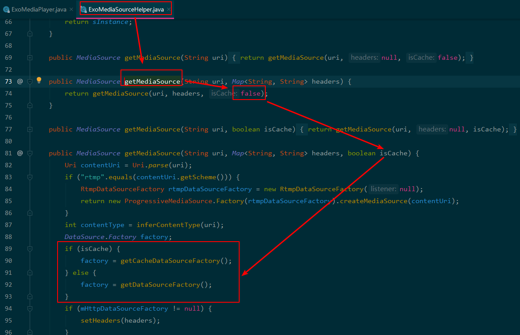Close the ExoMediaSourceHelper.java tab
Screen dimensions: 520x335
(x=169, y=10)
